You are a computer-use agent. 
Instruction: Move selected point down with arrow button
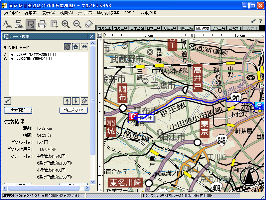point(76,101)
